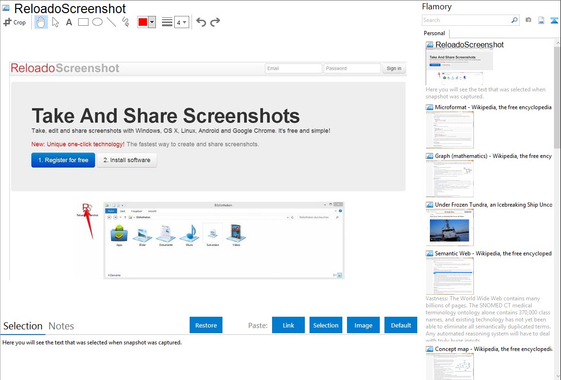Open the Semantic Web snapshot thumbnail

(450, 276)
